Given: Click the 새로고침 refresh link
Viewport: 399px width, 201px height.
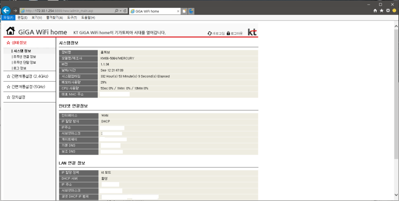Looking at the screenshot, I should click(216, 33).
